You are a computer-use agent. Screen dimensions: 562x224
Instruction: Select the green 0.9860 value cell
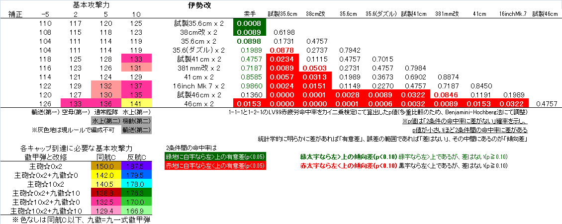pos(250,86)
